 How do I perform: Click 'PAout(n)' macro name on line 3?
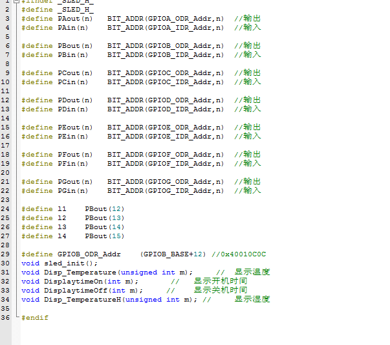click(75, 19)
